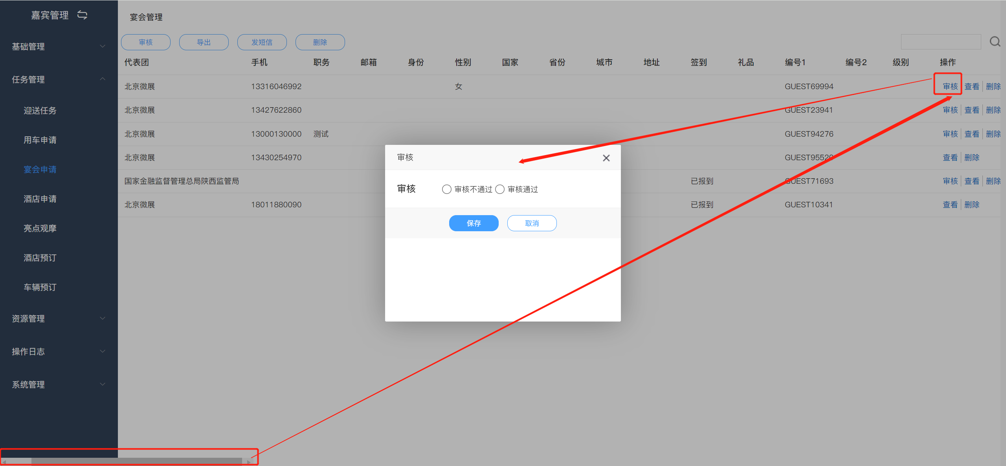This screenshot has width=1006, height=466.
Task: Click 查看 link for GUEST10341 row
Action: (951, 205)
